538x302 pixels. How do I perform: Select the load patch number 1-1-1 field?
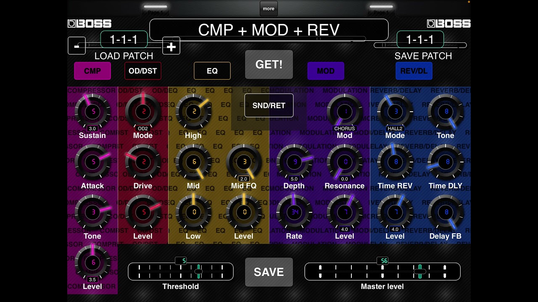(124, 39)
